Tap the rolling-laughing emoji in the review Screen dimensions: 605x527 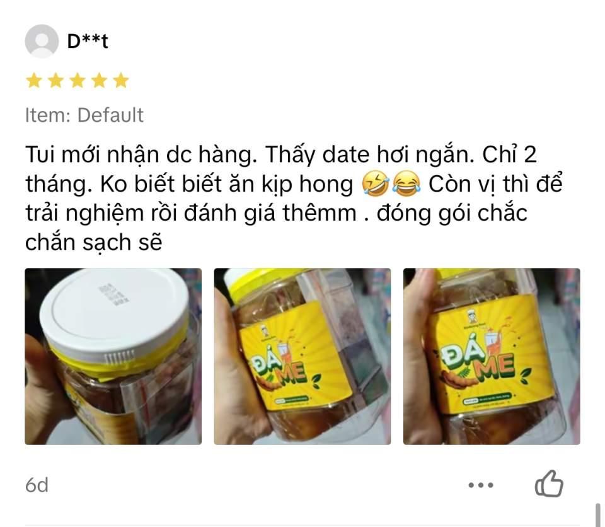[x=376, y=184]
